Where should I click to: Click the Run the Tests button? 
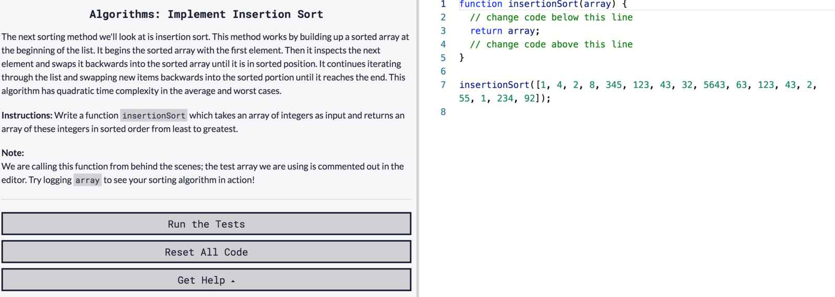coord(206,224)
